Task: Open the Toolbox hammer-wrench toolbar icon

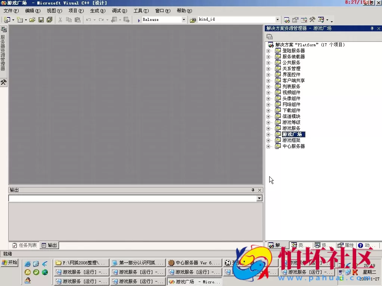Action: click(312, 20)
